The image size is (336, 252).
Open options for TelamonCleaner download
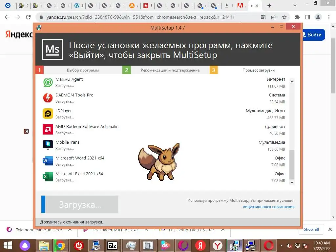click(70, 230)
